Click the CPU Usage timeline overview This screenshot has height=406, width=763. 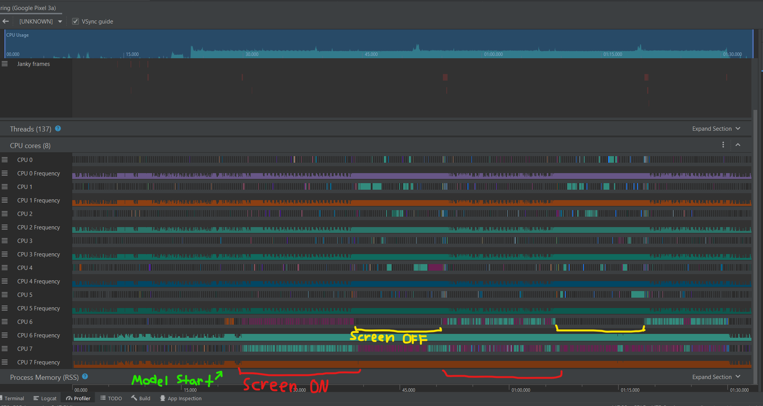pos(378,44)
